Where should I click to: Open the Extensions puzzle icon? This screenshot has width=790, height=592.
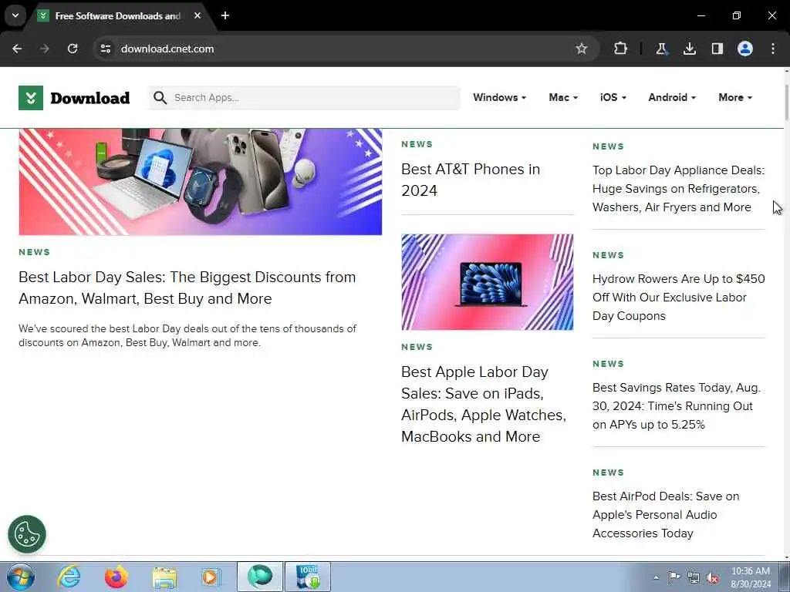tap(621, 49)
